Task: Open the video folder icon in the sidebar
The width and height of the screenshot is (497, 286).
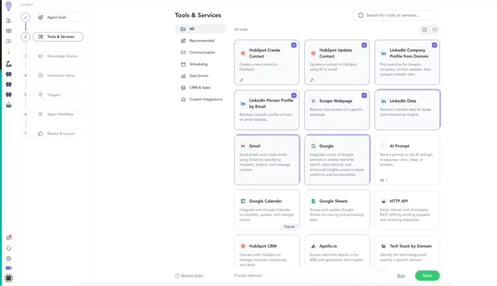Action: pos(9,41)
